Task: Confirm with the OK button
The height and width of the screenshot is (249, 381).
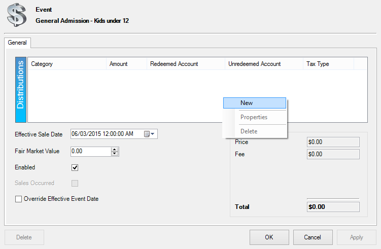Action: coord(269,237)
